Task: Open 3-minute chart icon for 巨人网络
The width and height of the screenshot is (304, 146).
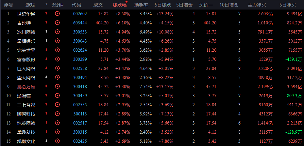Action: 57,68
